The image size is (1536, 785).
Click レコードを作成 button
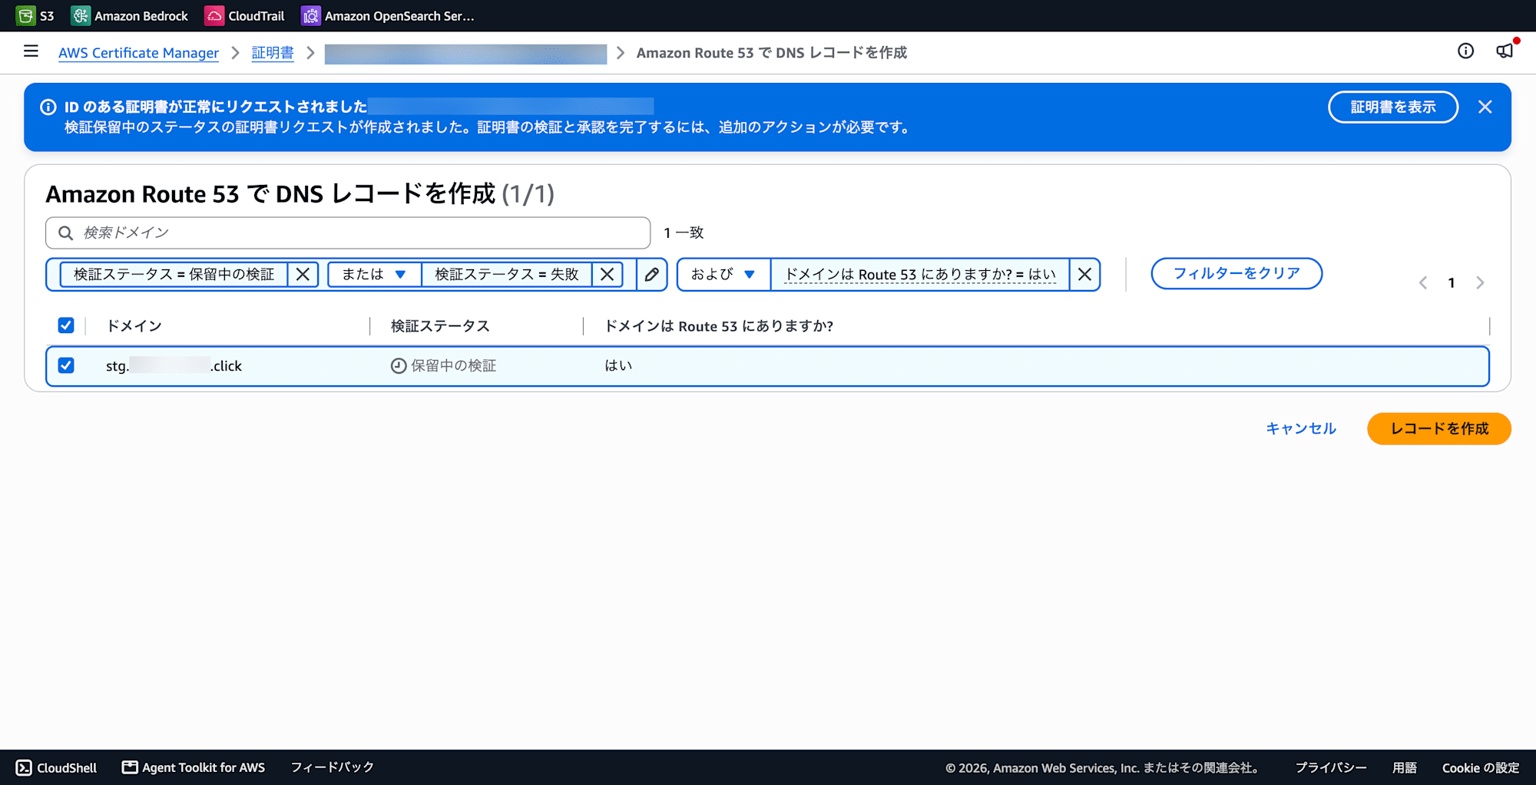coord(1439,428)
